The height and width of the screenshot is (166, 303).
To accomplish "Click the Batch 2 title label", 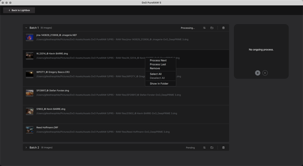I will click(x=34, y=148).
